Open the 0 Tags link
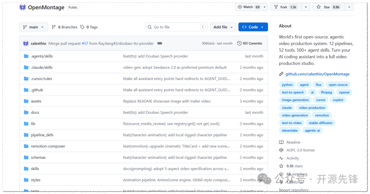The height and width of the screenshot is (194, 370). [x=89, y=27]
